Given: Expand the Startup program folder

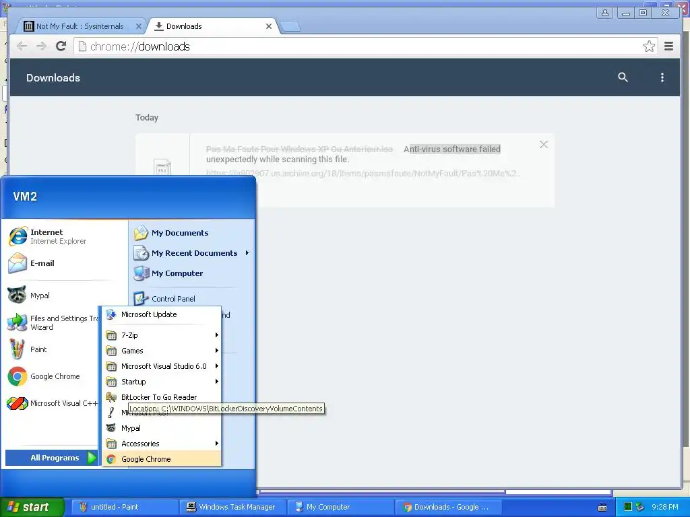Looking at the screenshot, I should pyautogui.click(x=162, y=382).
